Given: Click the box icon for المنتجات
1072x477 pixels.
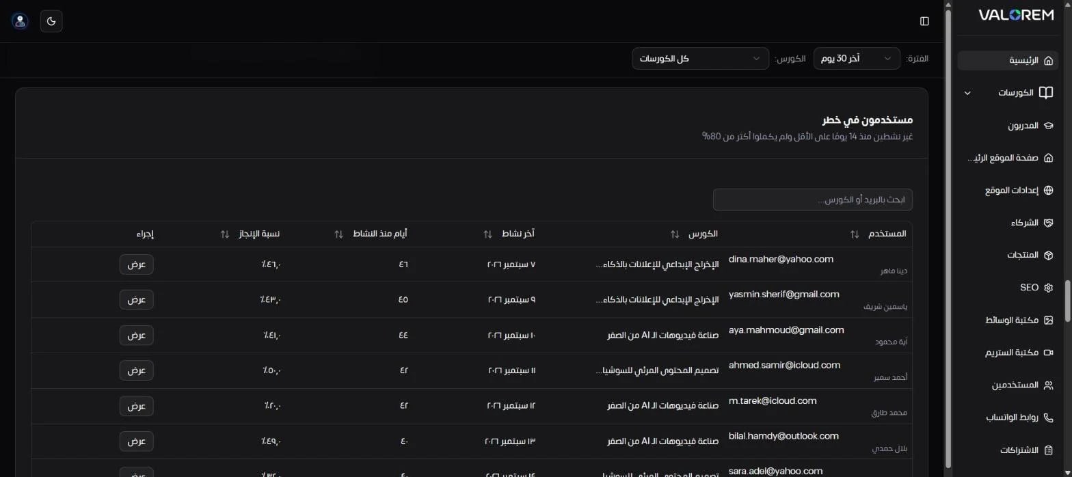Looking at the screenshot, I should click(1049, 255).
